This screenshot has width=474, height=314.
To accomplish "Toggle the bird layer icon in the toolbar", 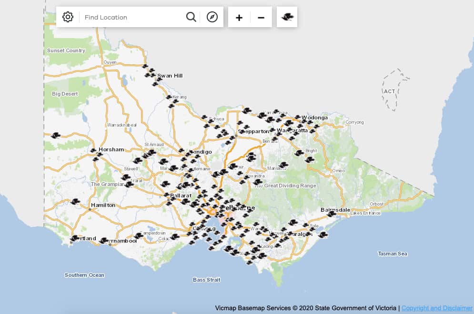I will click(x=287, y=17).
